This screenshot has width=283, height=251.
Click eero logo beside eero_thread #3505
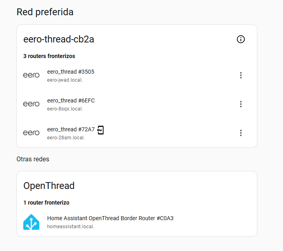click(x=31, y=75)
